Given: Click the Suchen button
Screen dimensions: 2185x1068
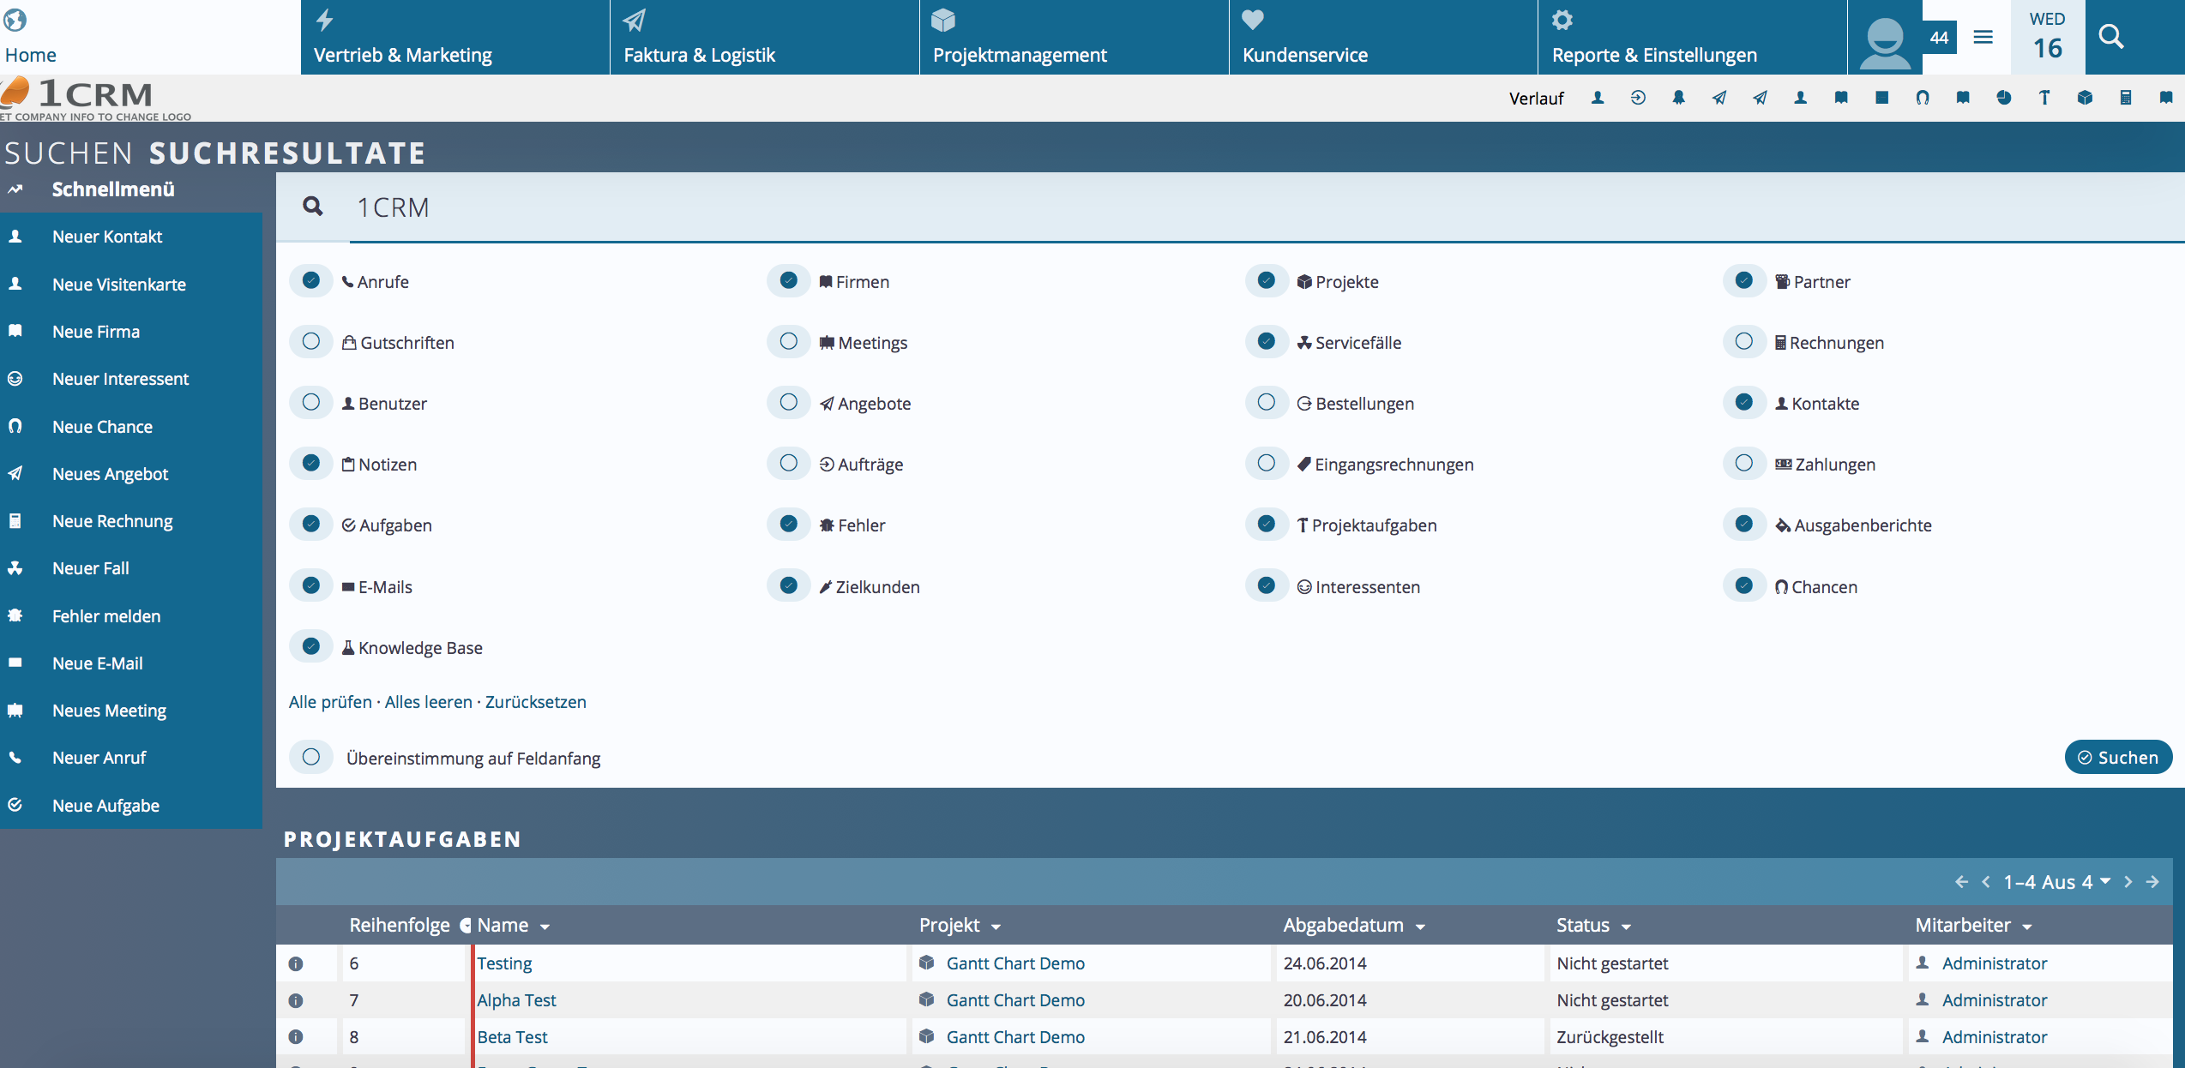Looking at the screenshot, I should pos(2118,758).
